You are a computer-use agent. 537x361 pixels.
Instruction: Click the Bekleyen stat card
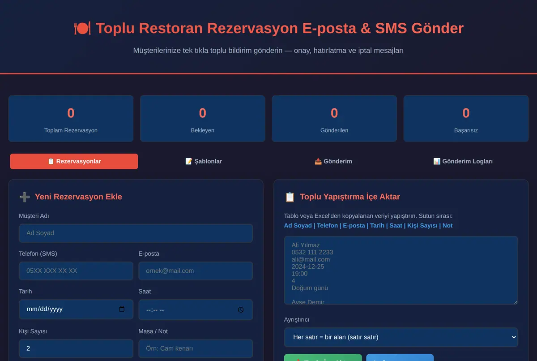tap(203, 119)
